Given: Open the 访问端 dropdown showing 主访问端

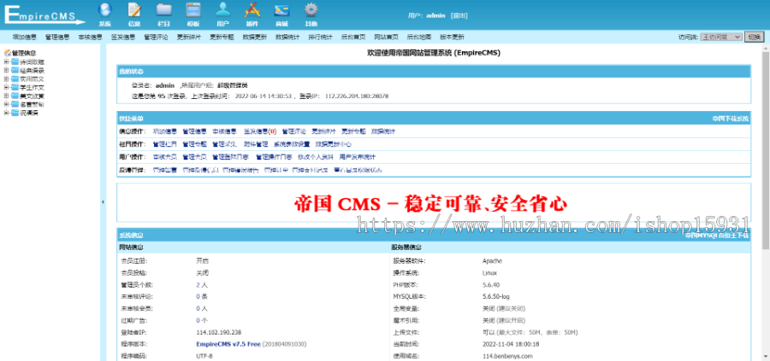Looking at the screenshot, I should point(721,37).
